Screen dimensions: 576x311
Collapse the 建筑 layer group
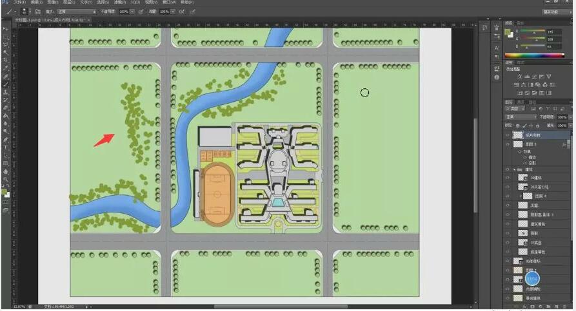[x=514, y=169]
